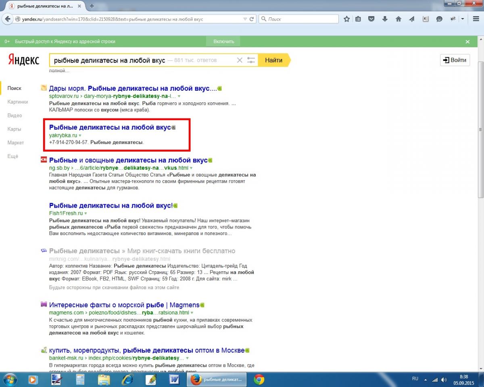Viewport: 484px width, 387px height.
Task: Click the paper plane share icon
Action: pyautogui.click(x=412, y=19)
